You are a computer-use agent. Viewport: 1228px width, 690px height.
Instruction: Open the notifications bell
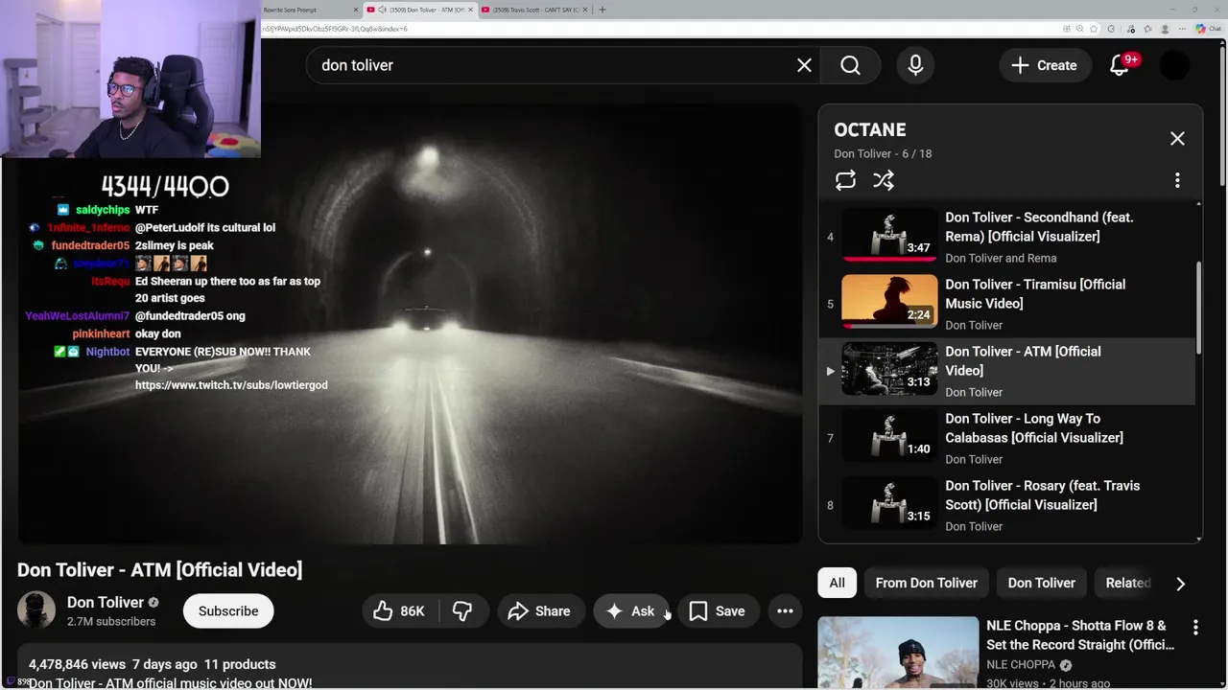click(1120, 65)
